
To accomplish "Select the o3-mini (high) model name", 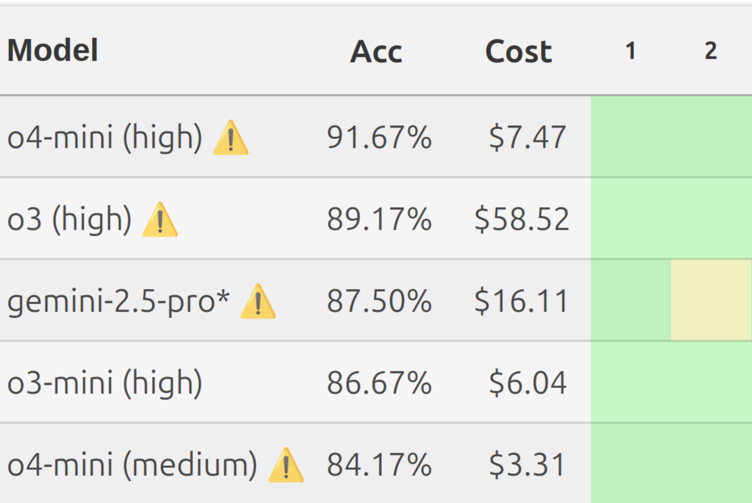I will (x=105, y=383).
